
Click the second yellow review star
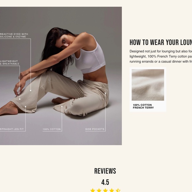point(99,190)
